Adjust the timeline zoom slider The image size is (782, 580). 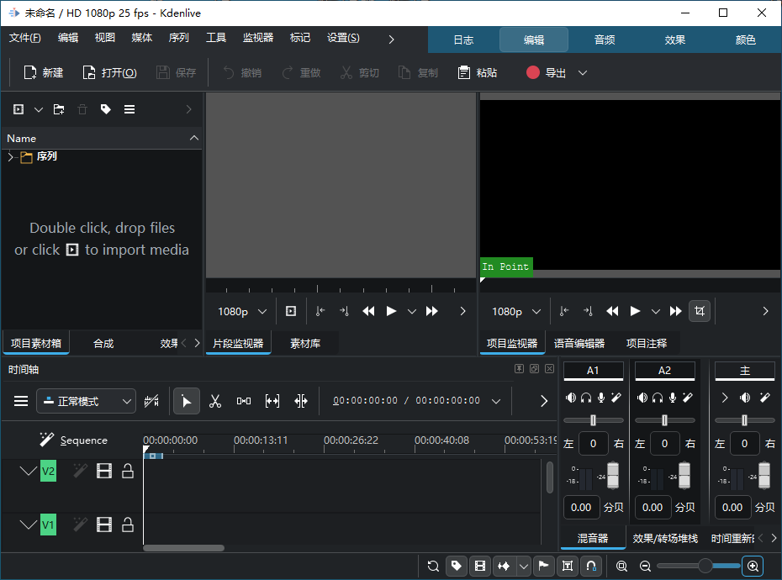tap(699, 566)
